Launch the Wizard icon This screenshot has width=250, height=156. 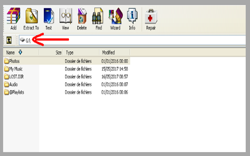[116, 16]
